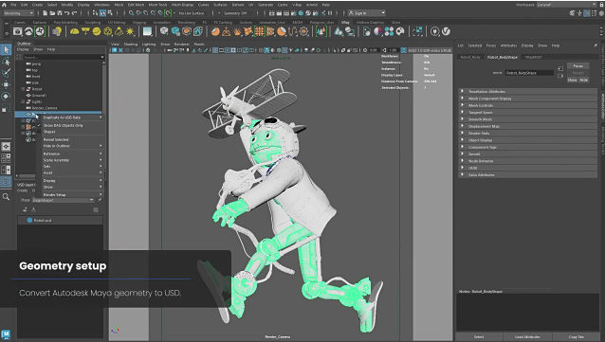The width and height of the screenshot is (605, 342).
Task: Choose the Paint selection brush tool
Action: [6, 73]
